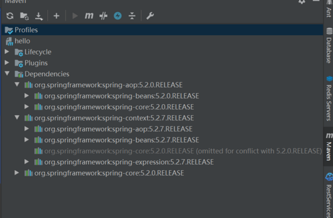Select the Profiles row
Screen dimensions: 333x218
162,30
